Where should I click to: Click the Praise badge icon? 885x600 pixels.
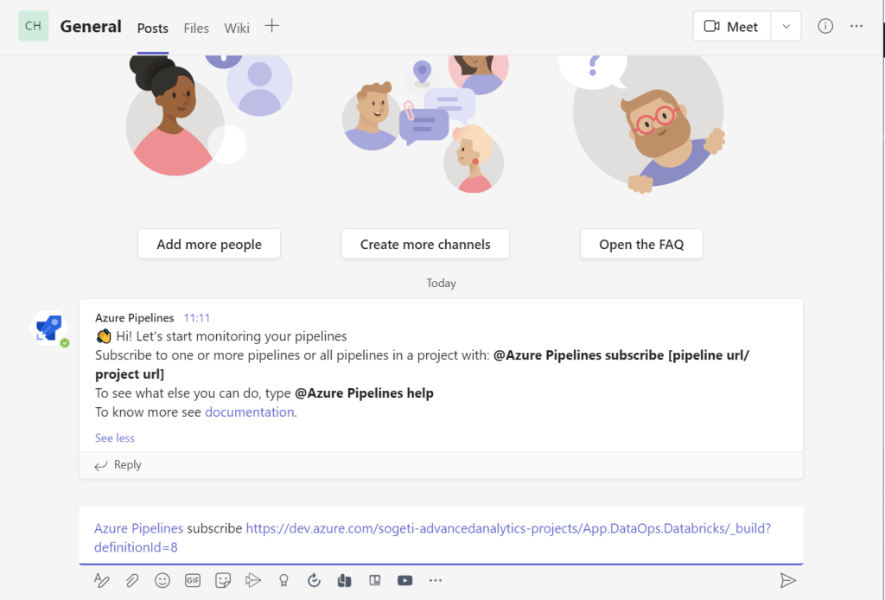point(283,580)
